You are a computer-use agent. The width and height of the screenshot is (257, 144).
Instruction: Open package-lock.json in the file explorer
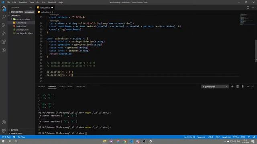[x=21, y=33]
